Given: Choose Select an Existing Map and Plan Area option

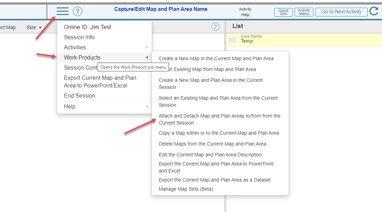Looking at the screenshot, I should [x=220, y=101].
